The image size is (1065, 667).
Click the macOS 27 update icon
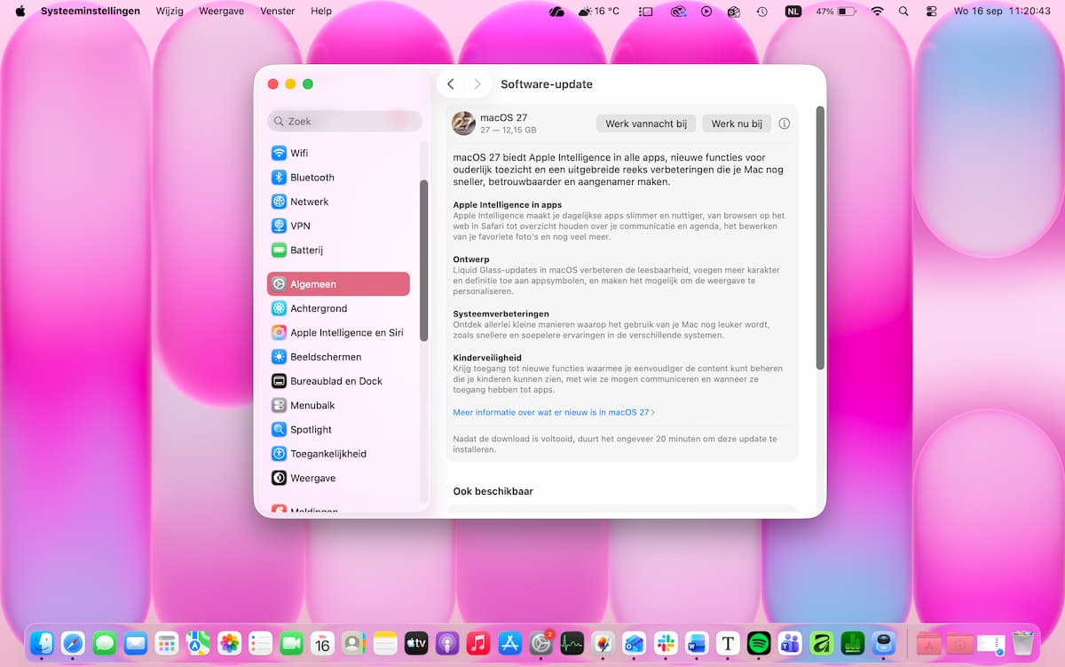pos(463,123)
